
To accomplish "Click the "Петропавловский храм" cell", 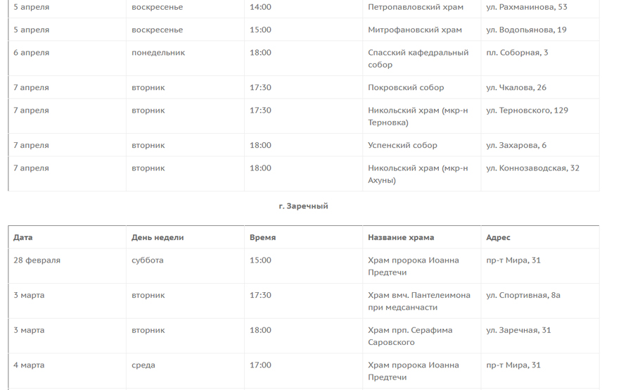I will tap(415, 7).
